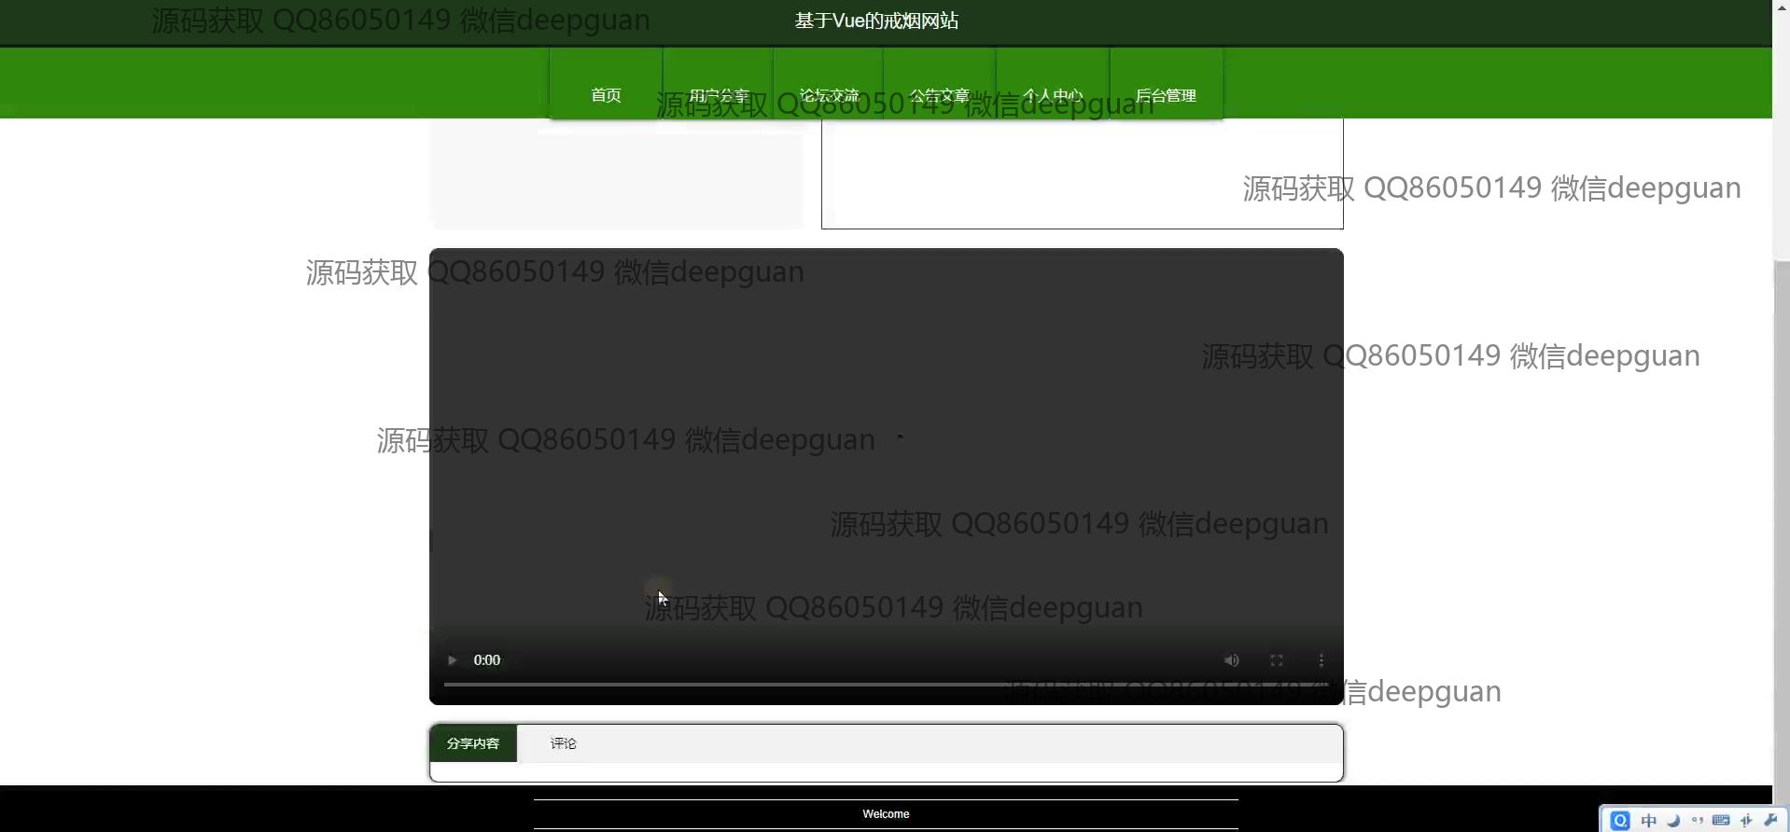Click the blue Q input method logo
The height and width of the screenshot is (832, 1790).
click(x=1620, y=821)
